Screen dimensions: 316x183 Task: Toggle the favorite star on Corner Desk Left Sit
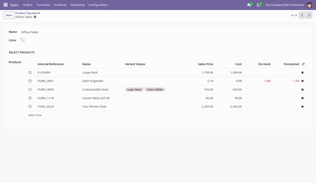point(30,98)
